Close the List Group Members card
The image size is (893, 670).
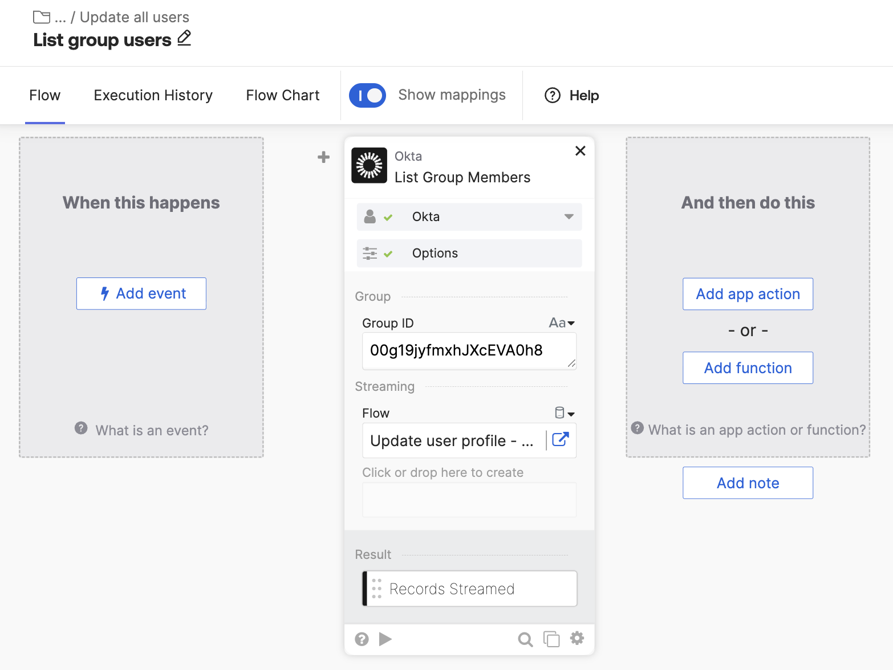(x=581, y=151)
